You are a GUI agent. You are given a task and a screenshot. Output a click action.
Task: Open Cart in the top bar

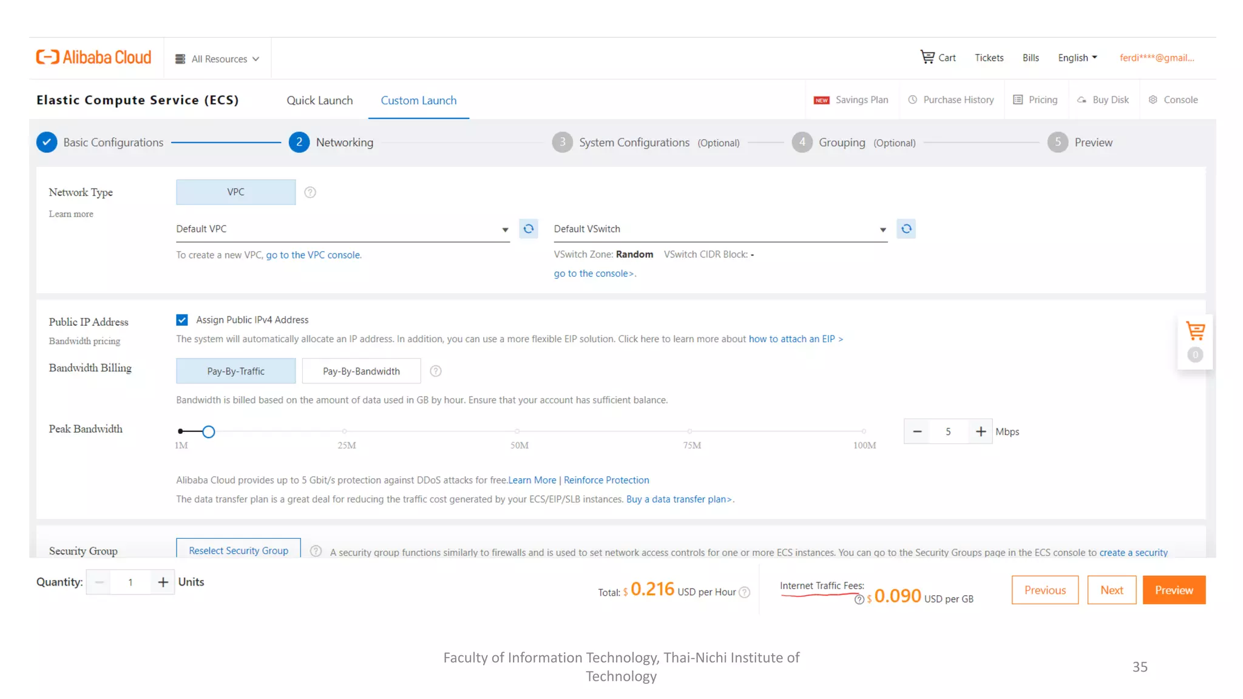pos(938,58)
